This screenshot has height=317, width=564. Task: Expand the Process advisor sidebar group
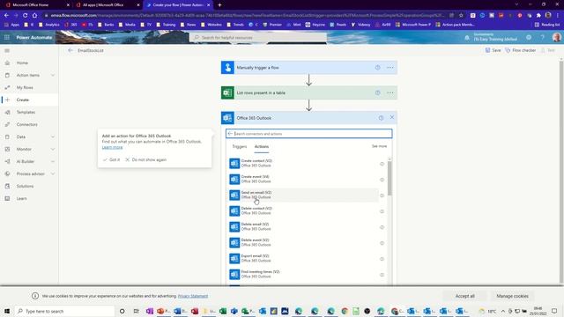click(x=53, y=173)
